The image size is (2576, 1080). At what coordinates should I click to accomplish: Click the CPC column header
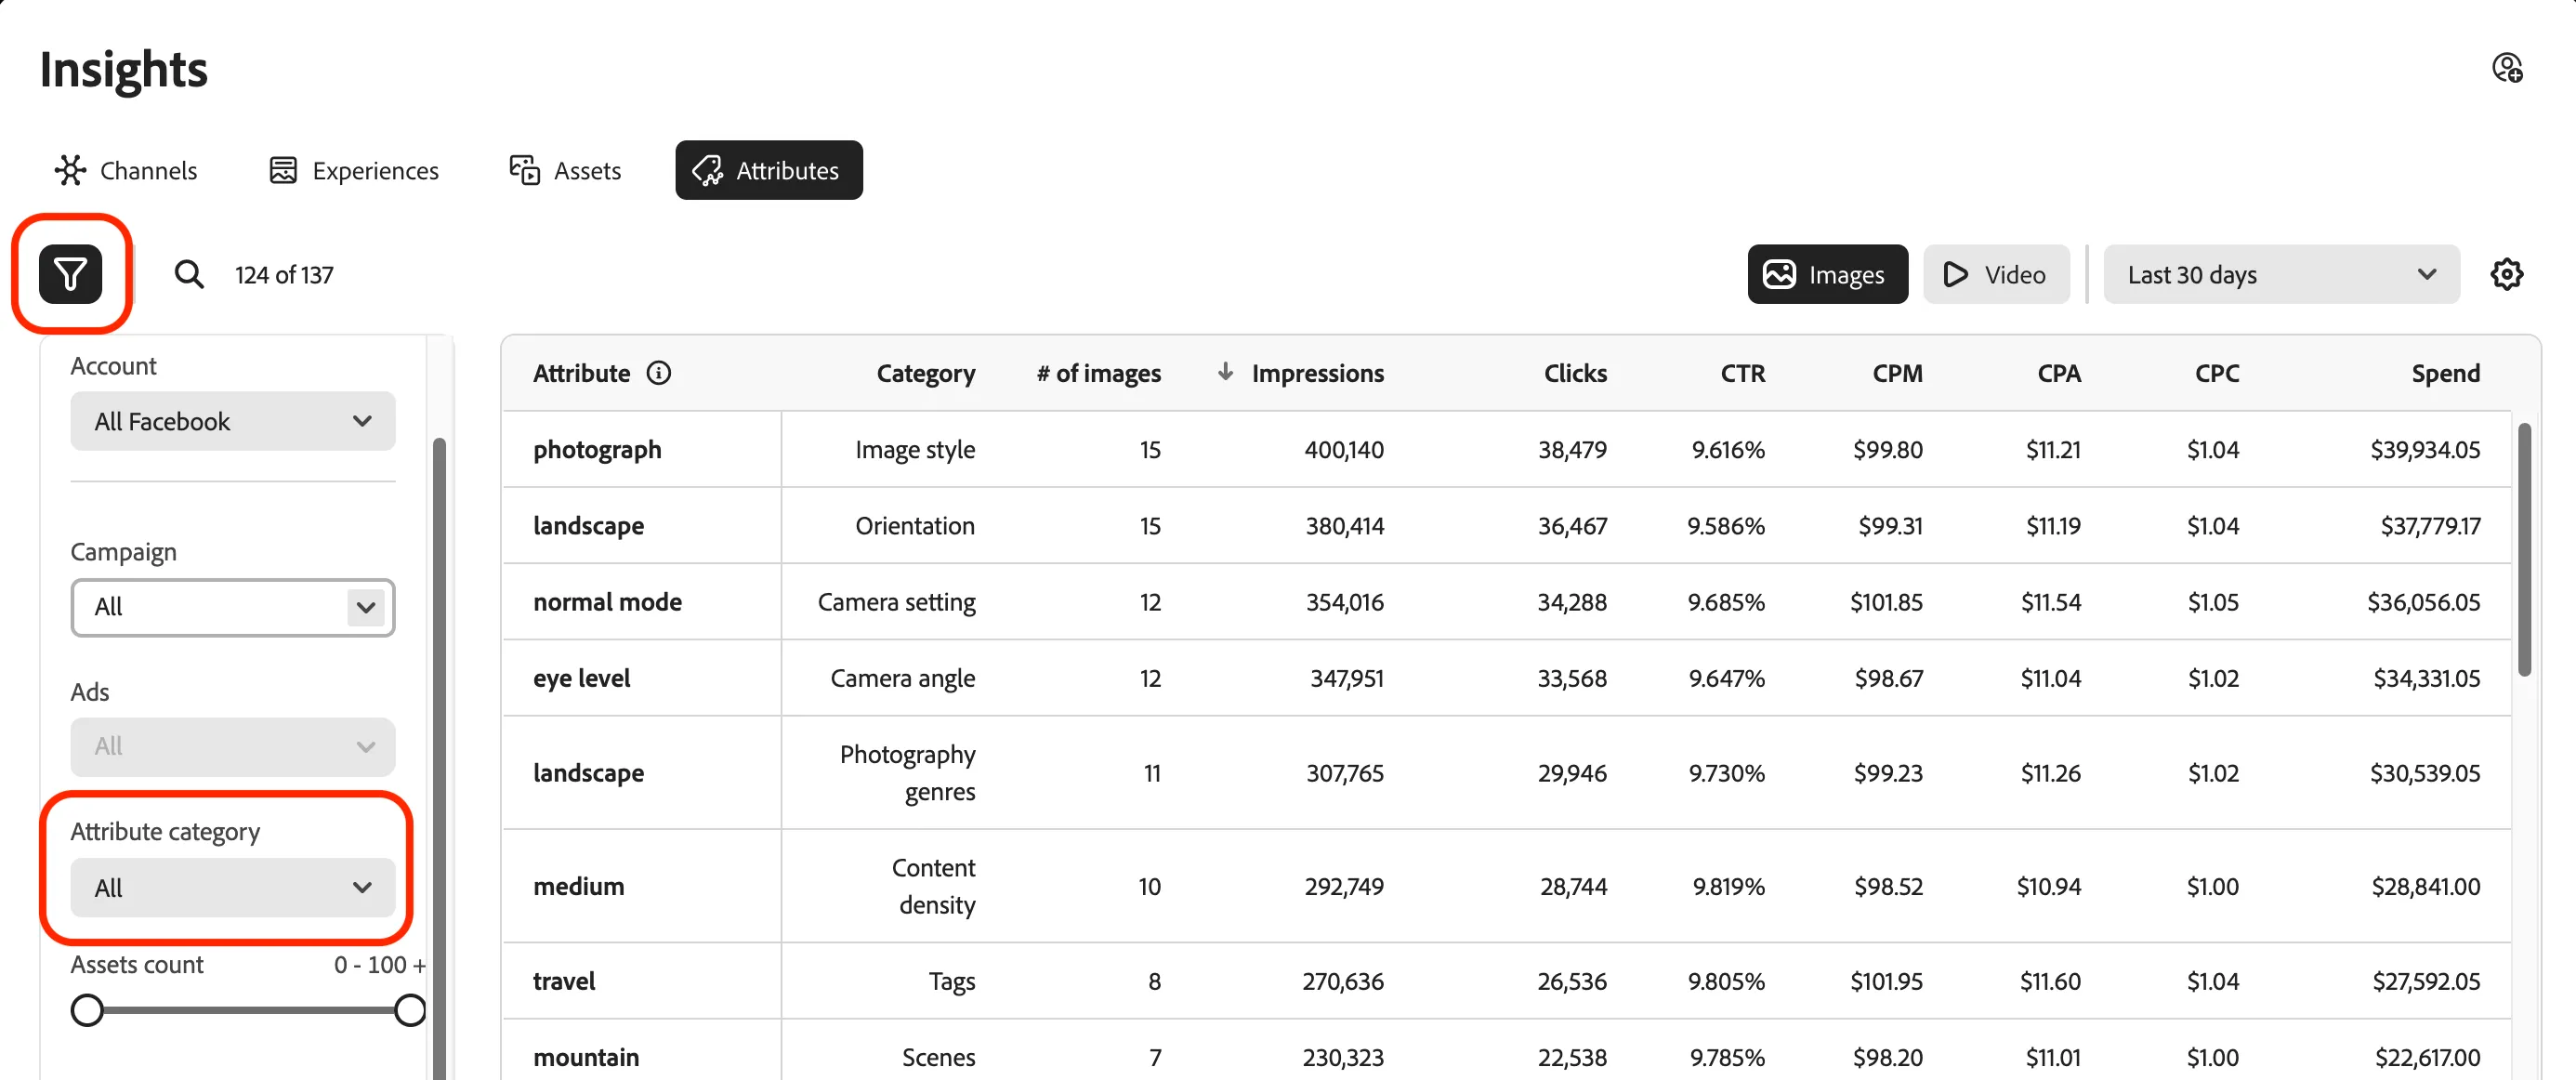point(2216,373)
